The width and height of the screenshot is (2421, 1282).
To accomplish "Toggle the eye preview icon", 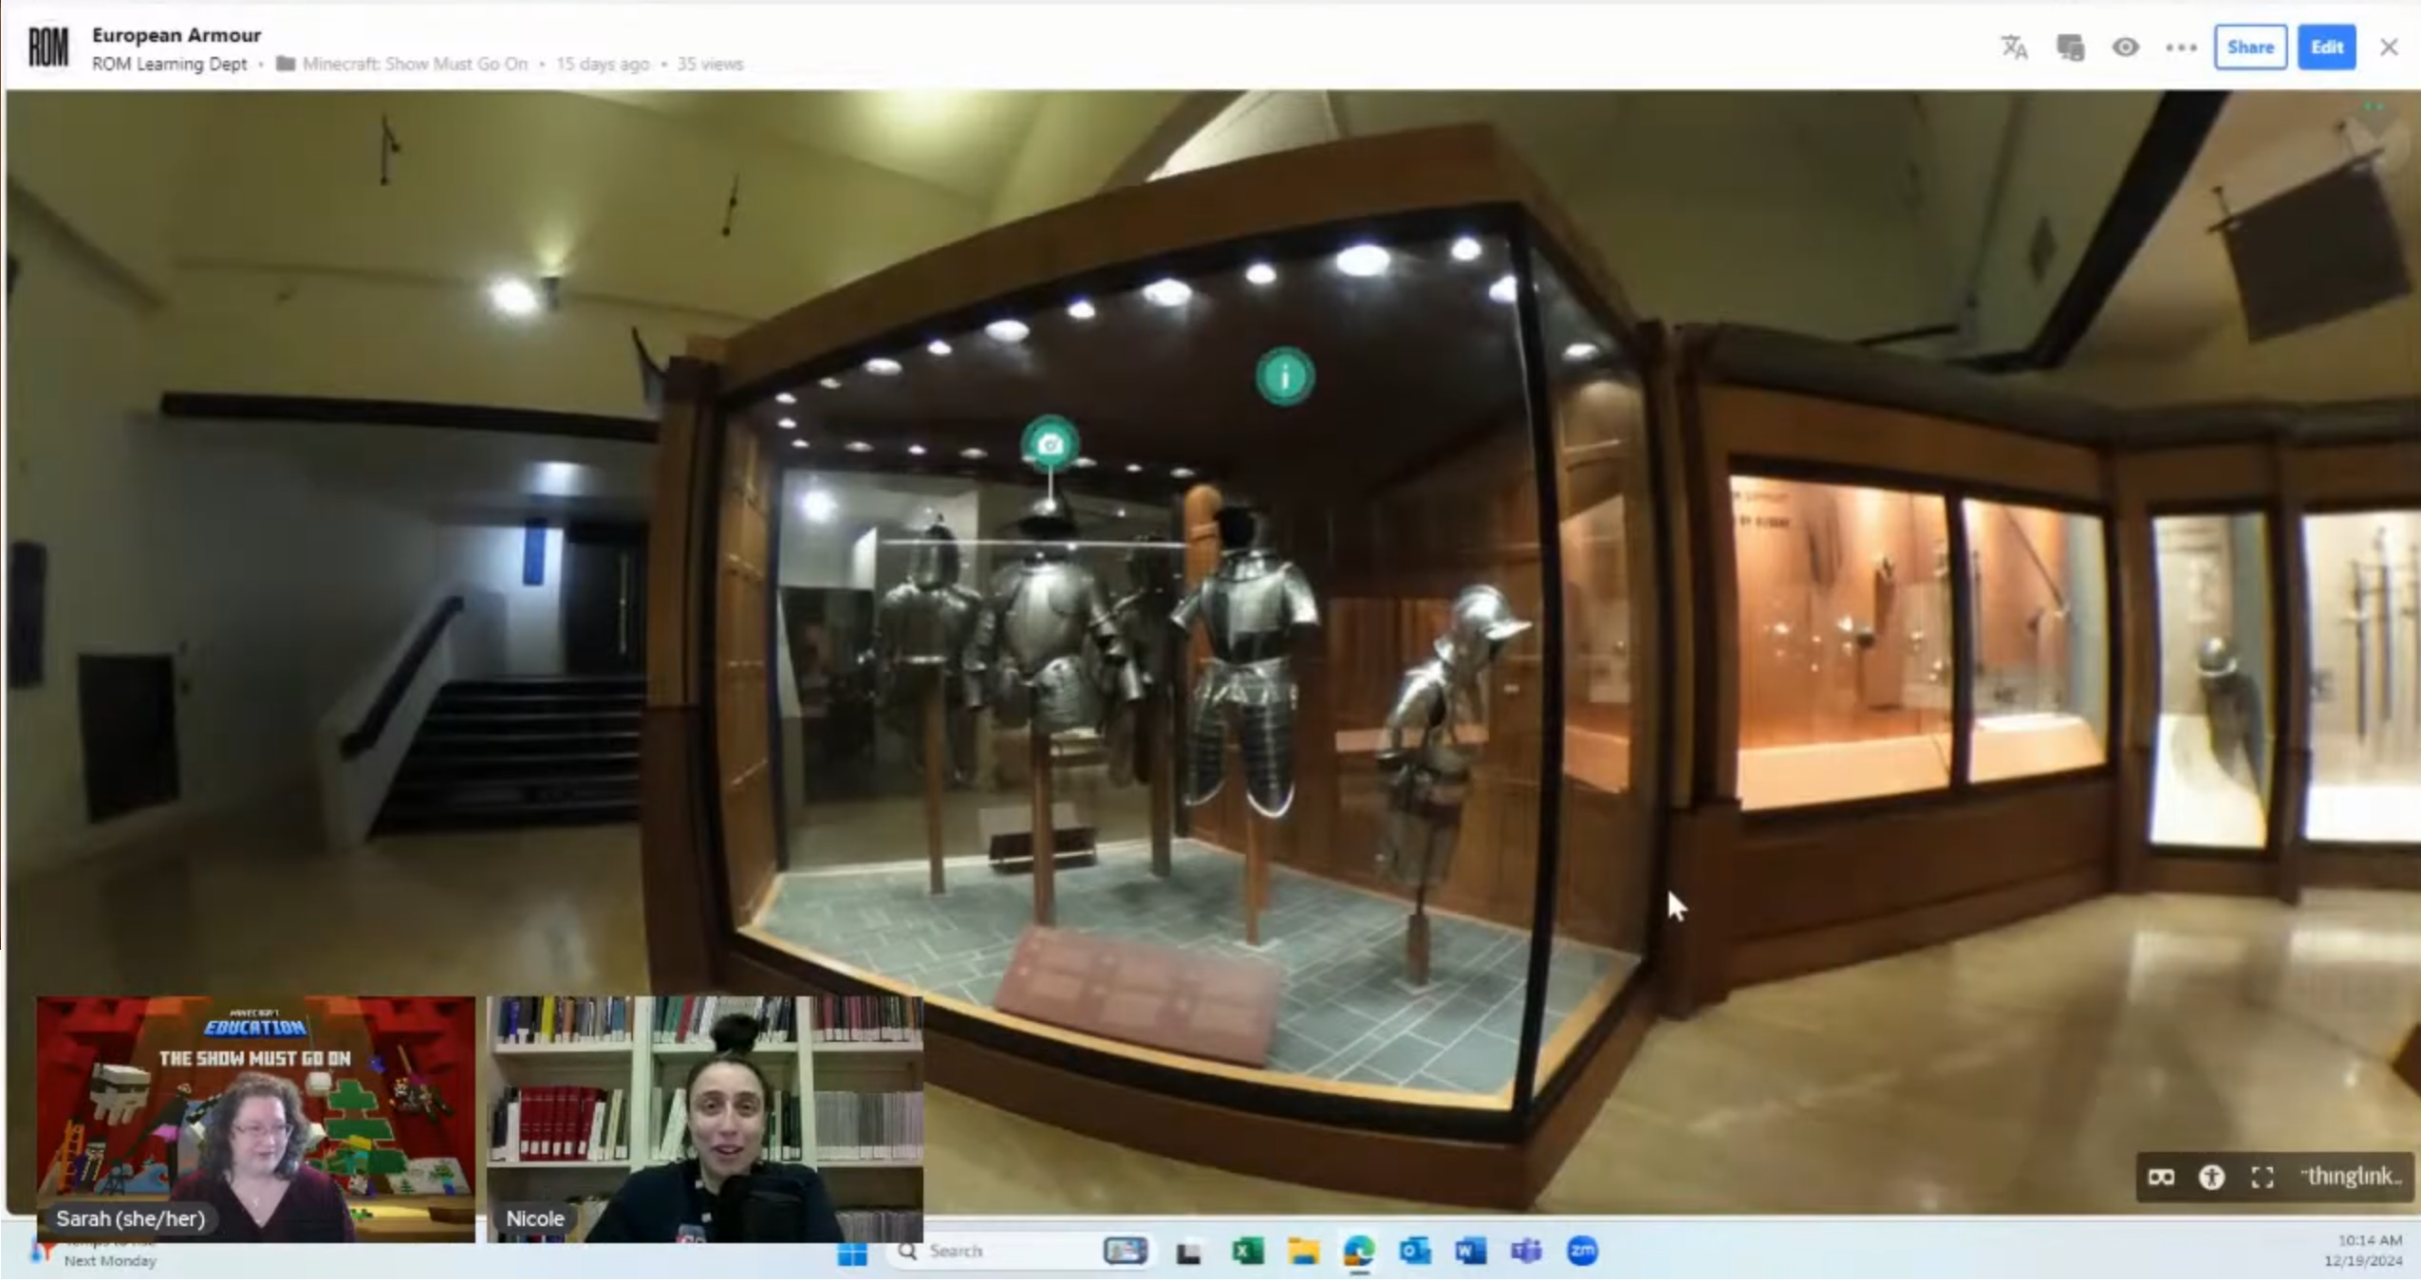I will click(2125, 47).
